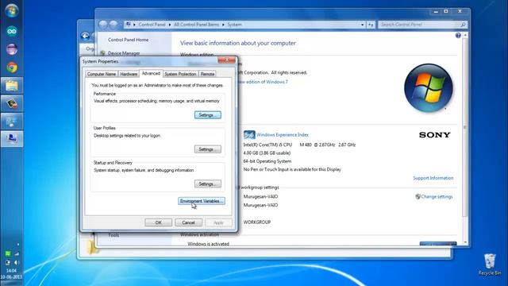
Task: Click the Windows 7 new edition link
Action: (x=263, y=82)
